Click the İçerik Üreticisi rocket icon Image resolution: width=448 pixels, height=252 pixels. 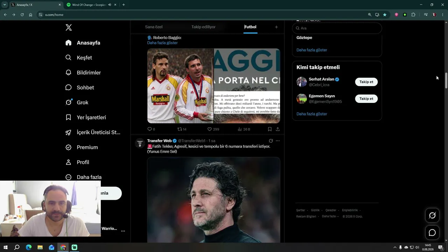(x=69, y=132)
